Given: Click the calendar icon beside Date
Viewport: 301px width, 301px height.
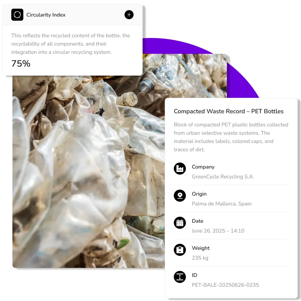Looking at the screenshot, I should tap(180, 223).
